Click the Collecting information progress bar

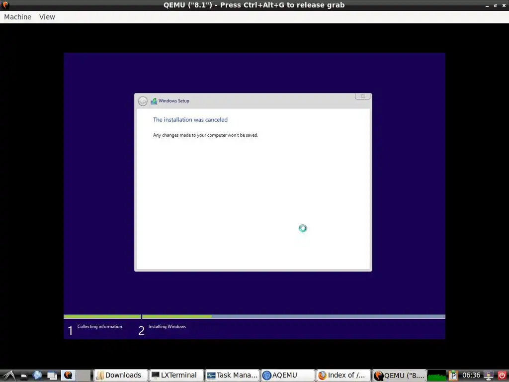pos(102,316)
